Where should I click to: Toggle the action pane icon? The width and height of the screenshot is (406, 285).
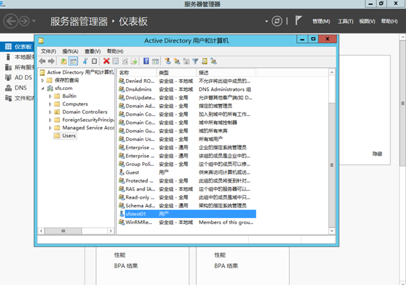(x=156, y=61)
